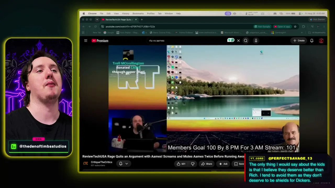This screenshot has height=188, width=335.
Task: Click Open in app in address bar
Action: [x=282, y=26]
